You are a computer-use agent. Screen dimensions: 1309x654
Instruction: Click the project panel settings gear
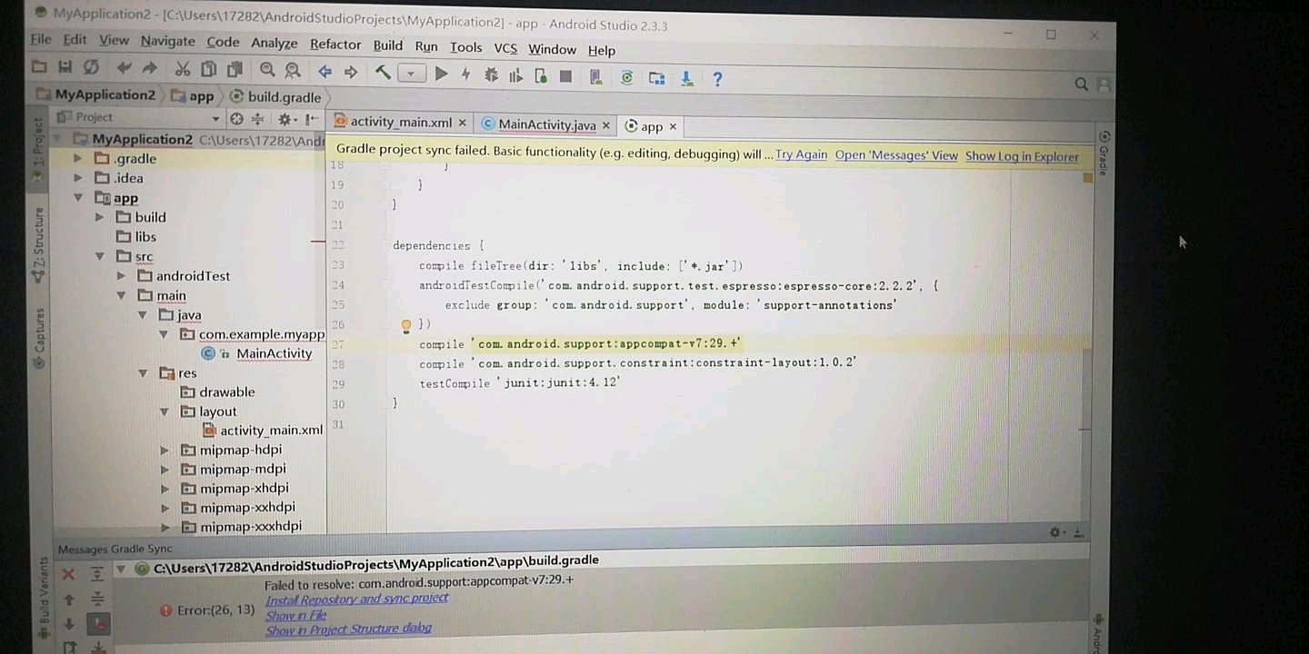point(287,119)
